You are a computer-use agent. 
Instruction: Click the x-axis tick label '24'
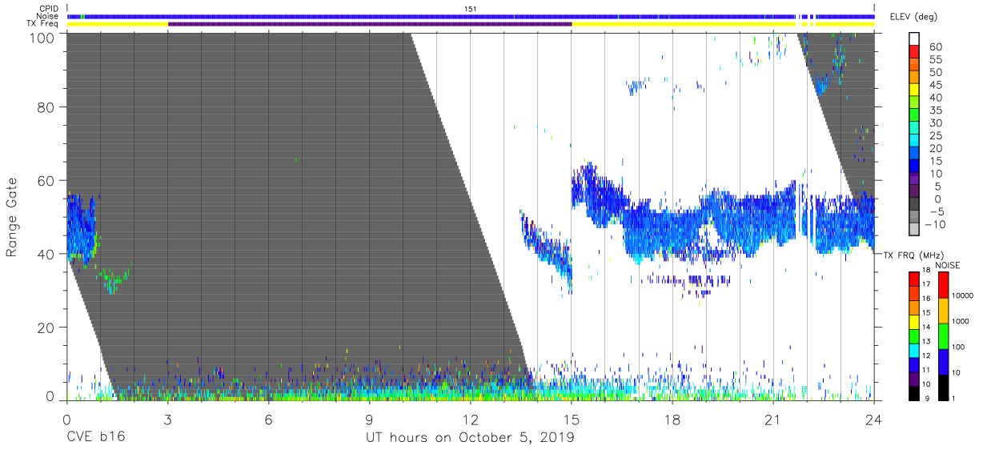[873, 420]
